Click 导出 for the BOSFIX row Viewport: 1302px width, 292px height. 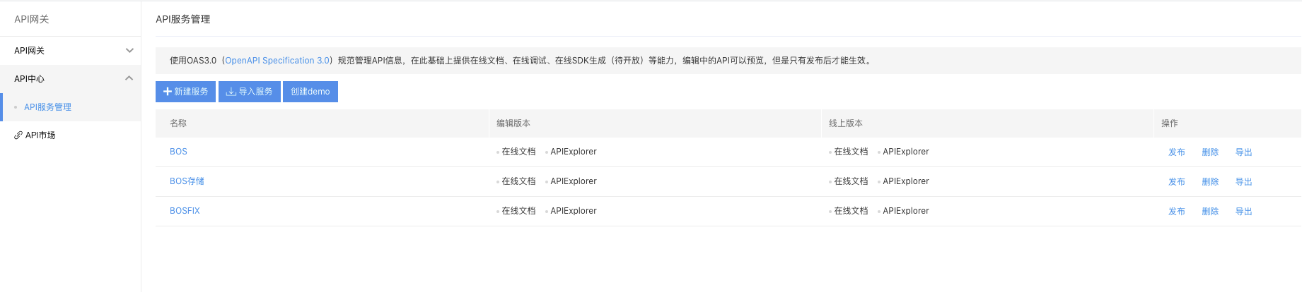[x=1243, y=212]
